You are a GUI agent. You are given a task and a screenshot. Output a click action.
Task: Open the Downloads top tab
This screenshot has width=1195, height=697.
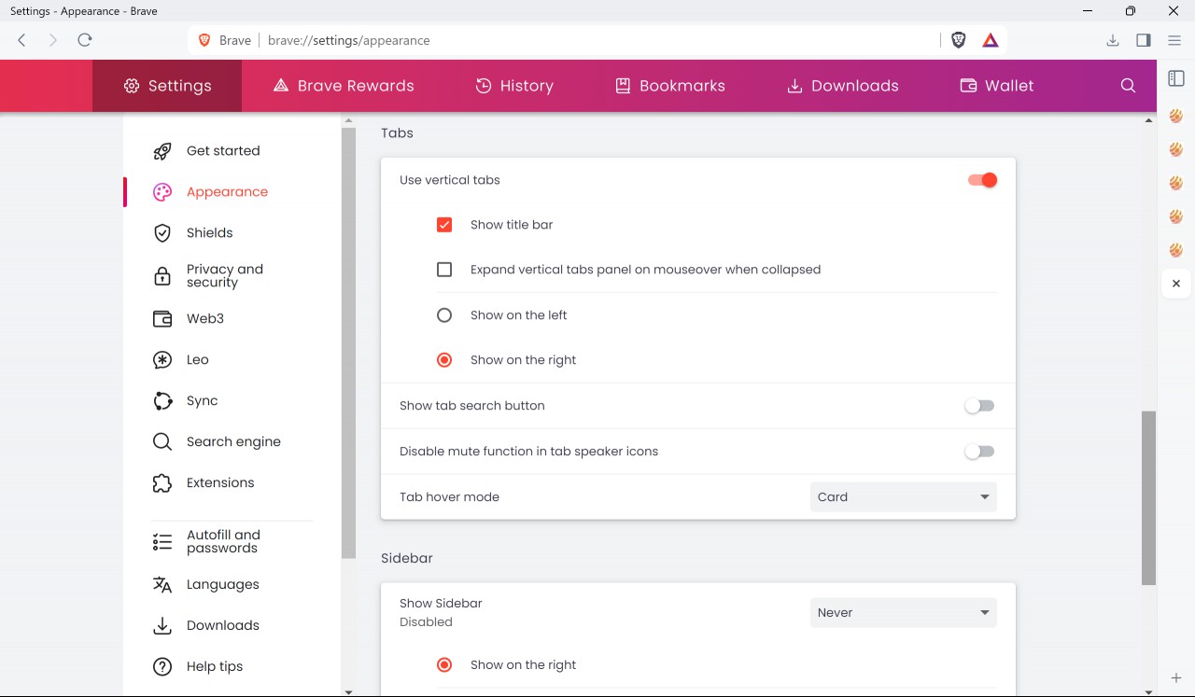(x=843, y=86)
